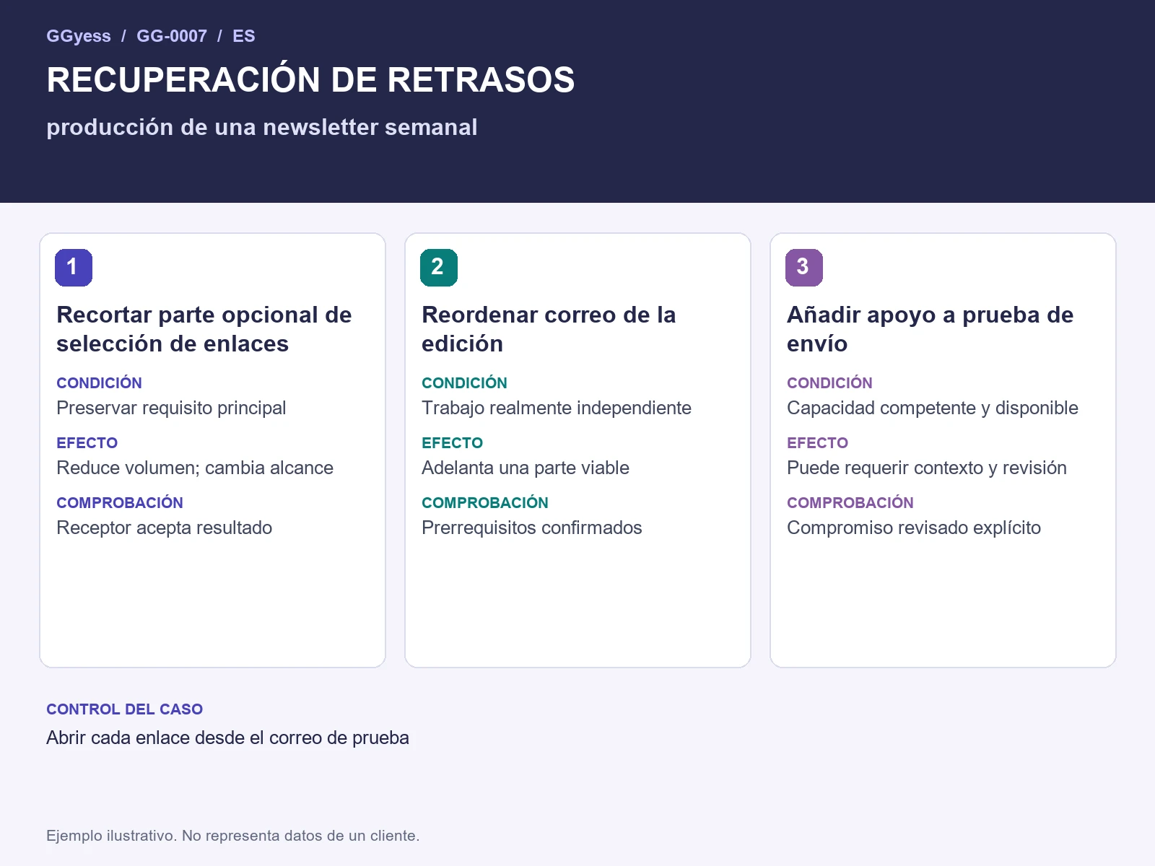Click the EFECTO label in card 2
Image resolution: width=1155 pixels, height=866 pixels.
452,443
